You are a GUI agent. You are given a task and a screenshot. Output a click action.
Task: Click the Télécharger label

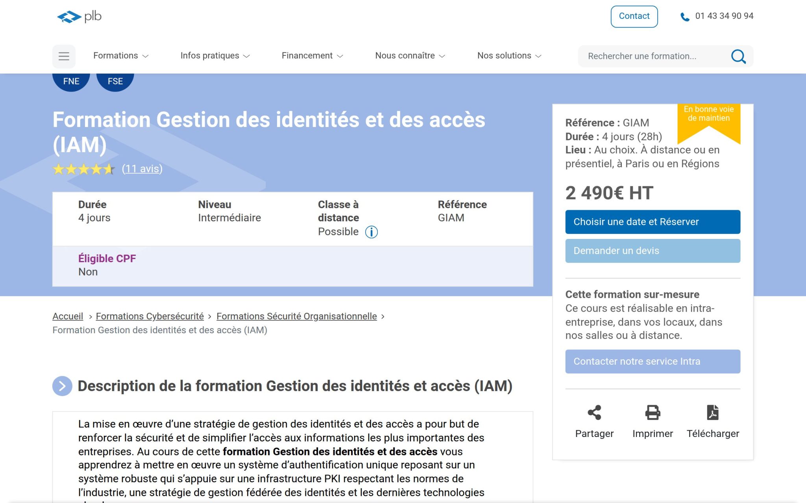coord(713,433)
